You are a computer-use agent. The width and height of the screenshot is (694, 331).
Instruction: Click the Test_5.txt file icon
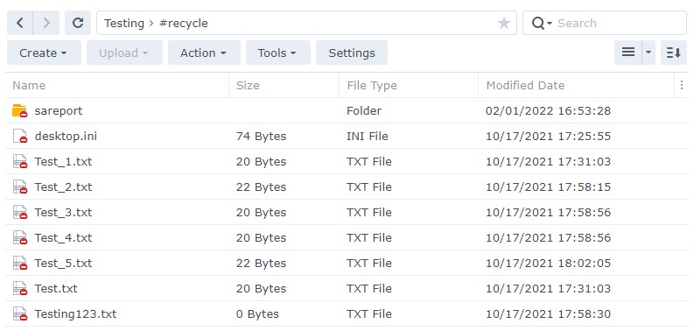20,264
